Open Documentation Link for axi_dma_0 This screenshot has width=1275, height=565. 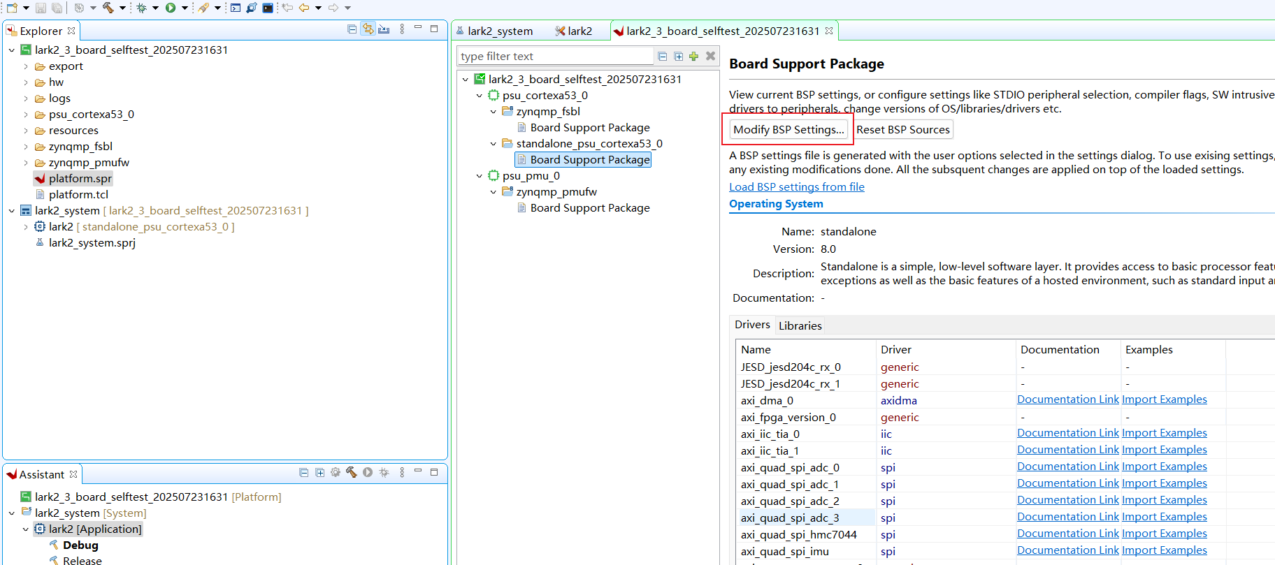click(1068, 399)
